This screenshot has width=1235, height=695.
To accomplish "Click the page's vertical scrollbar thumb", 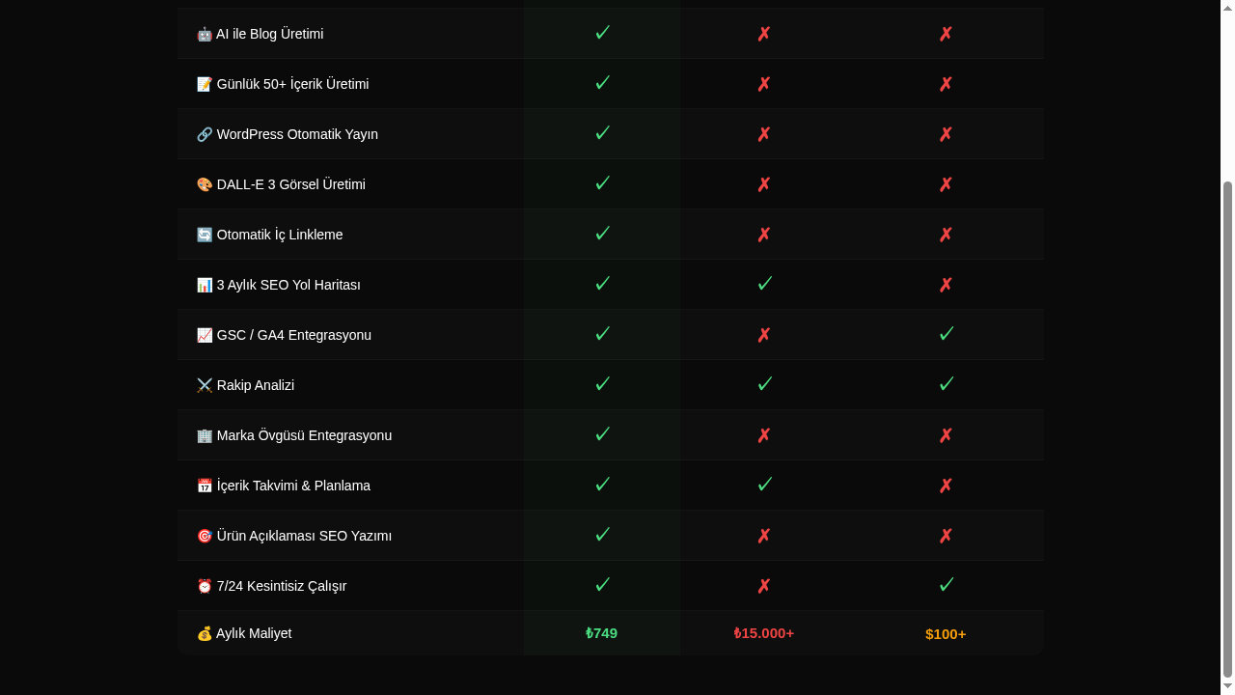I will coord(1227,429).
